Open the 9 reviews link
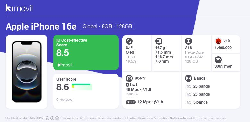Image resolution: width=250 pixels, height=122 pixels. 64,100
